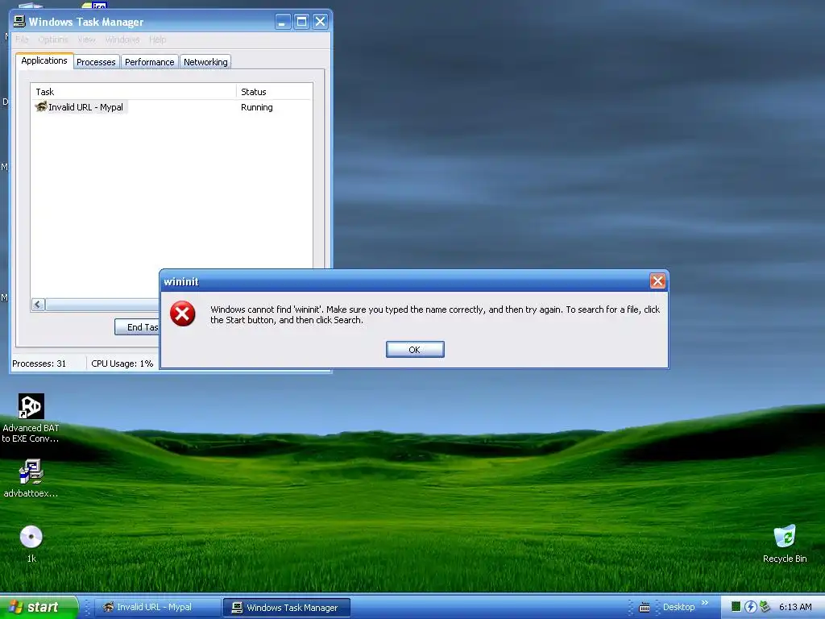Image resolution: width=825 pixels, height=619 pixels.
Task: Expand the Desktop toolbar chevron
Action: (x=704, y=603)
